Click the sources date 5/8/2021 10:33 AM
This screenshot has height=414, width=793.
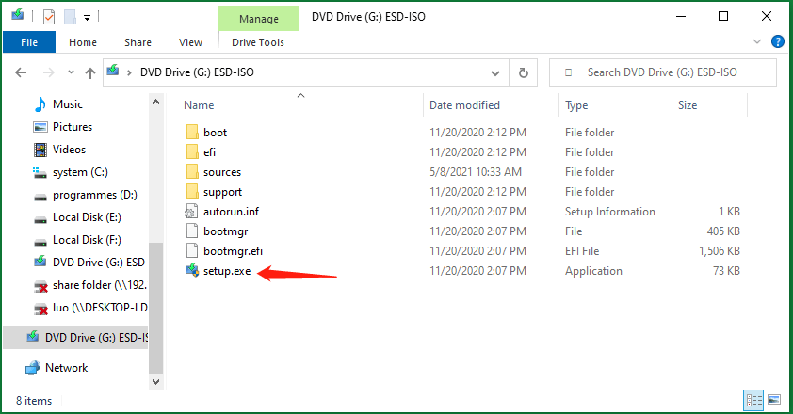[476, 172]
